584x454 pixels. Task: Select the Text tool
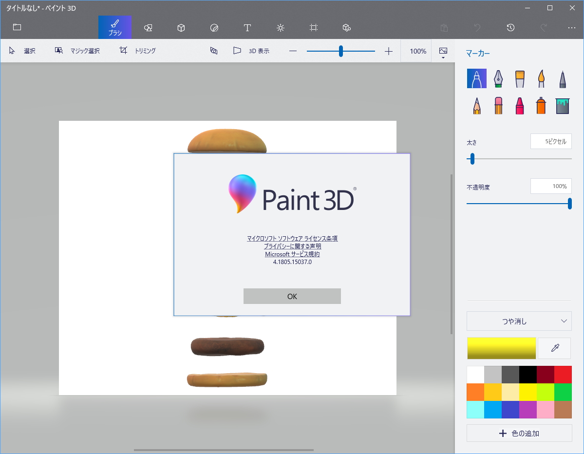[247, 28]
